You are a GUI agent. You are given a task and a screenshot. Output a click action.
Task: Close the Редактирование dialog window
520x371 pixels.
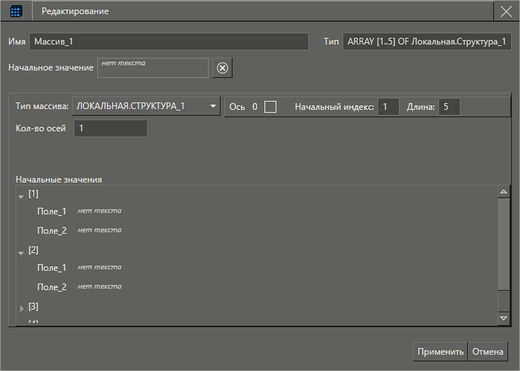click(506, 11)
